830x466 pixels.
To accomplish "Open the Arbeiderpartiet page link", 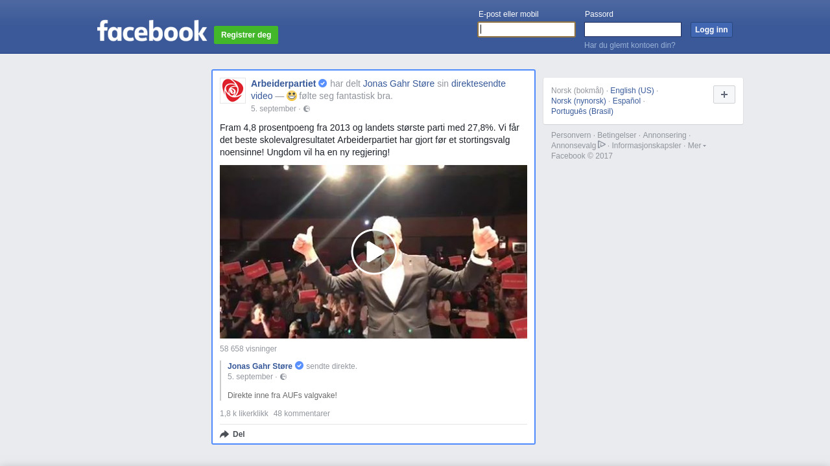I will click(283, 83).
